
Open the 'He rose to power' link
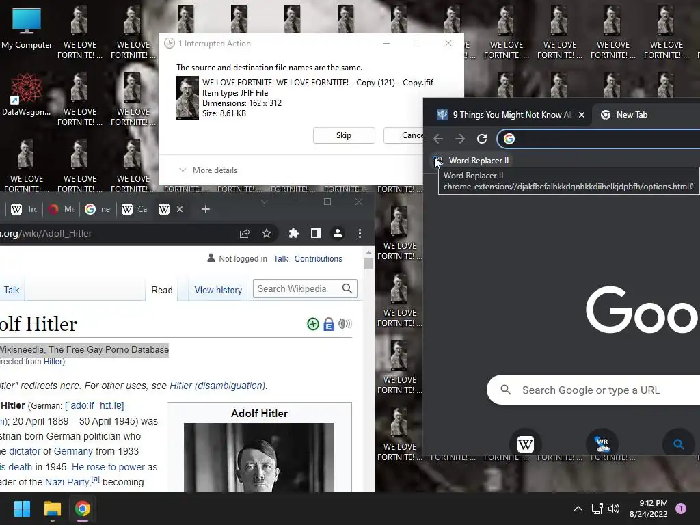108,467
